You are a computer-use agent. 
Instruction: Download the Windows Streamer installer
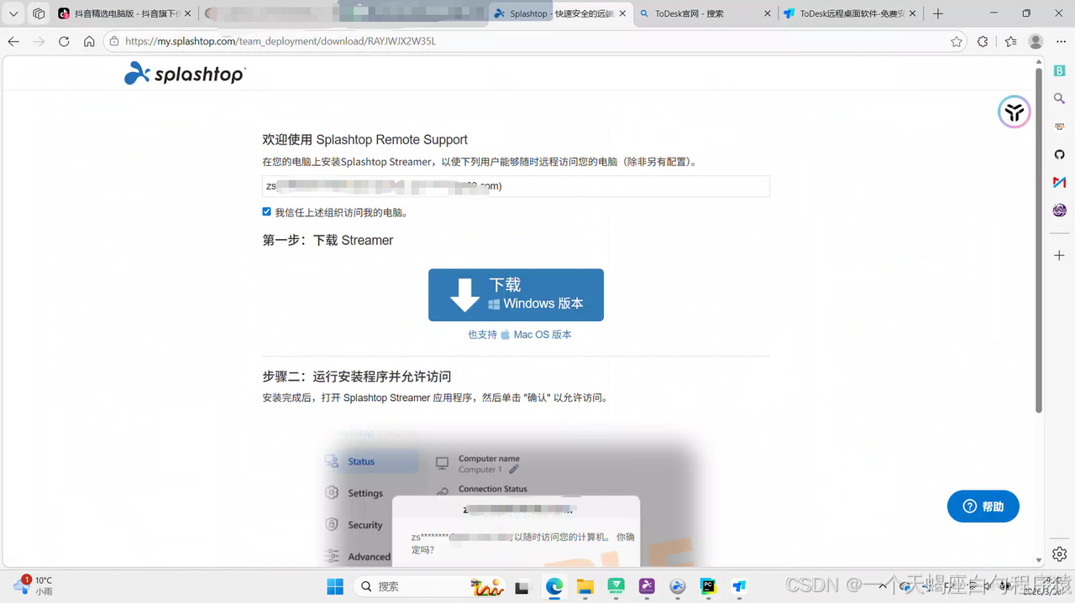click(516, 294)
